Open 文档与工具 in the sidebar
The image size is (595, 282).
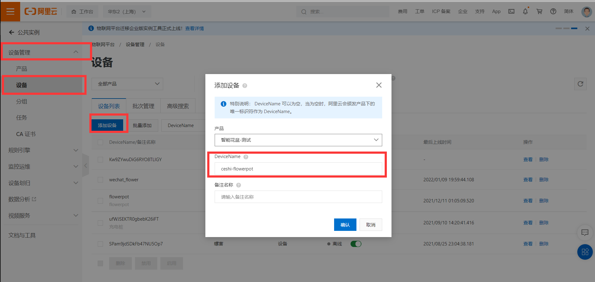click(22, 236)
